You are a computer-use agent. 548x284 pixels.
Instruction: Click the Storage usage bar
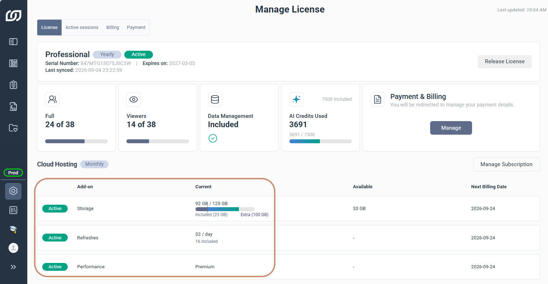(x=225, y=209)
